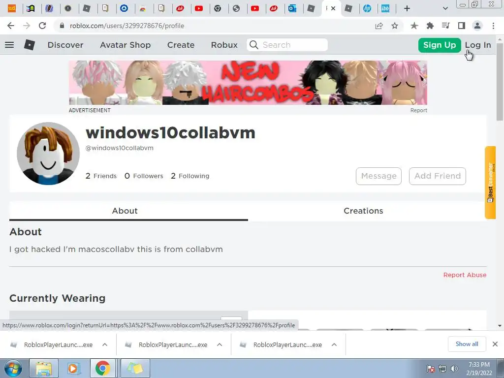Click the network tray icon

coord(442,369)
